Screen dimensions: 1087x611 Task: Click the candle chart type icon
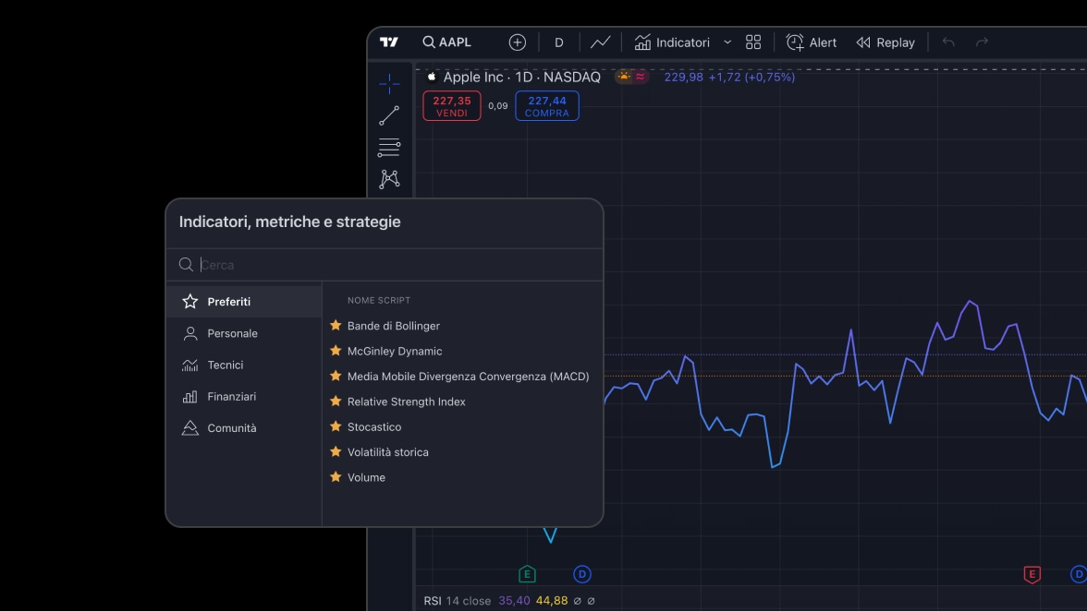point(601,42)
